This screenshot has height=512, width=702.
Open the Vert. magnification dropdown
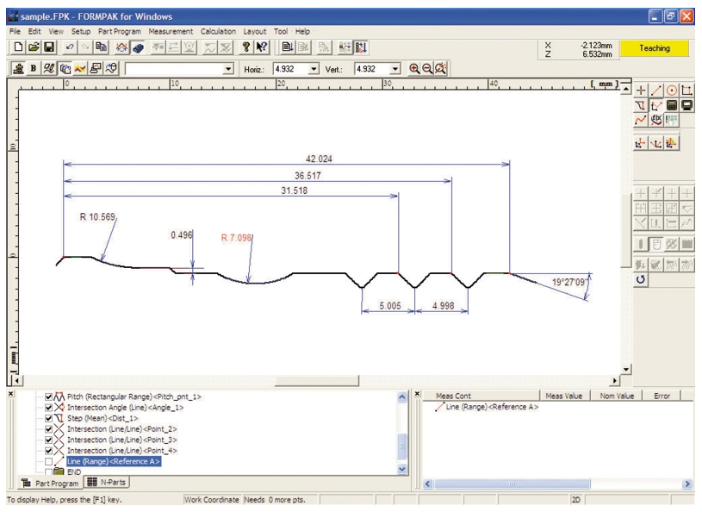tap(395, 69)
